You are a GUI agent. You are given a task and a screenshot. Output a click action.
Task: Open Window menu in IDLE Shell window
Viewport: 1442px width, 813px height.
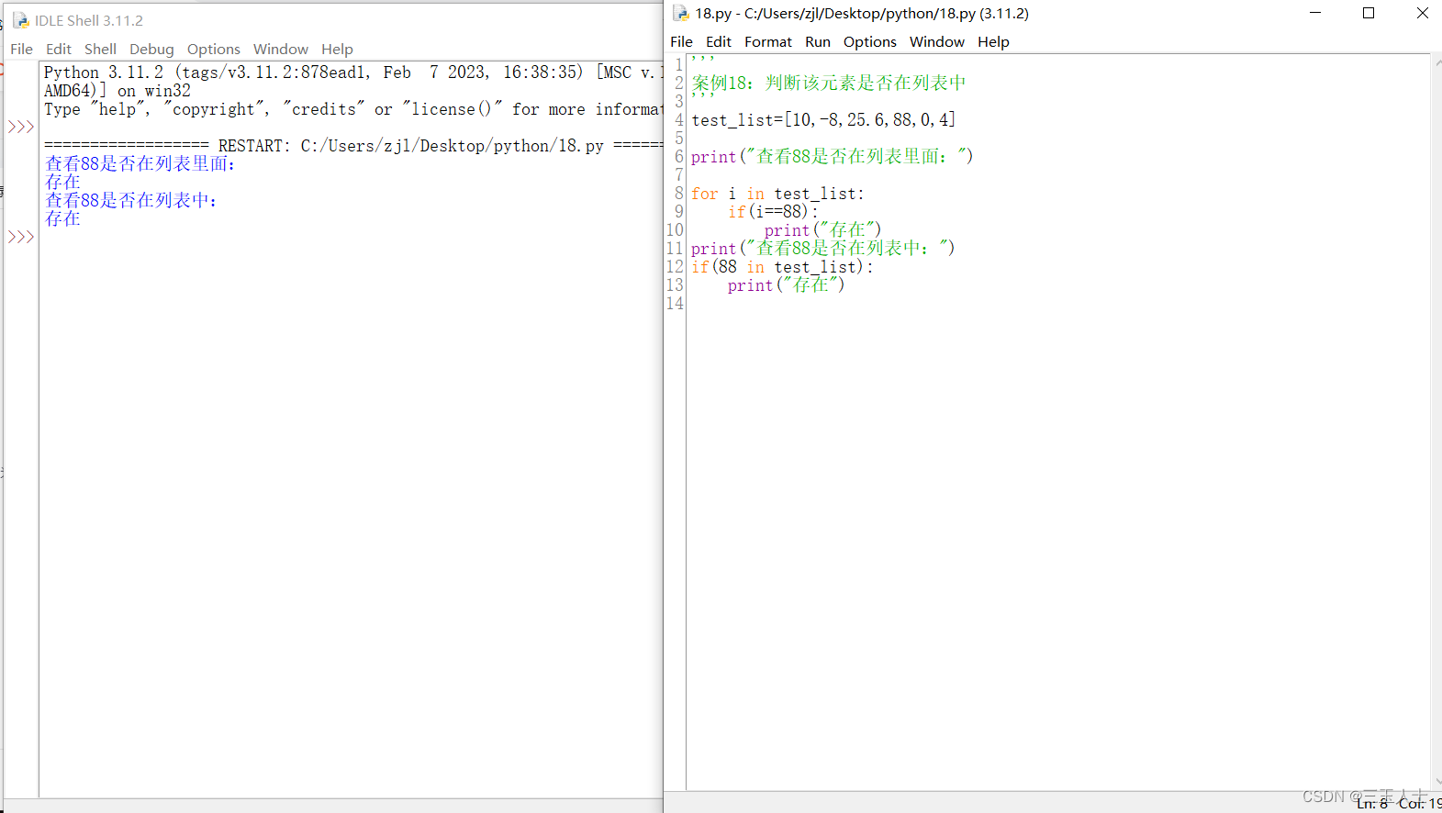281,49
